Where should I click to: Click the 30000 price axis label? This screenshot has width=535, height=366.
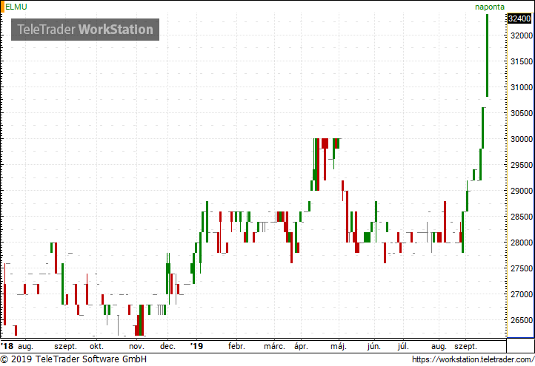coord(522,139)
